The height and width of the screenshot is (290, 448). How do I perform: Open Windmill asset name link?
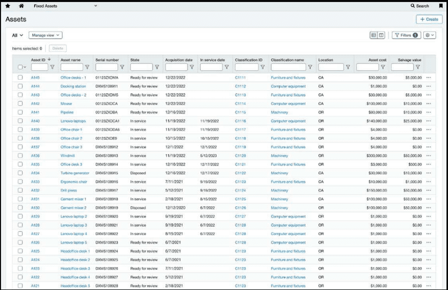(x=67, y=156)
